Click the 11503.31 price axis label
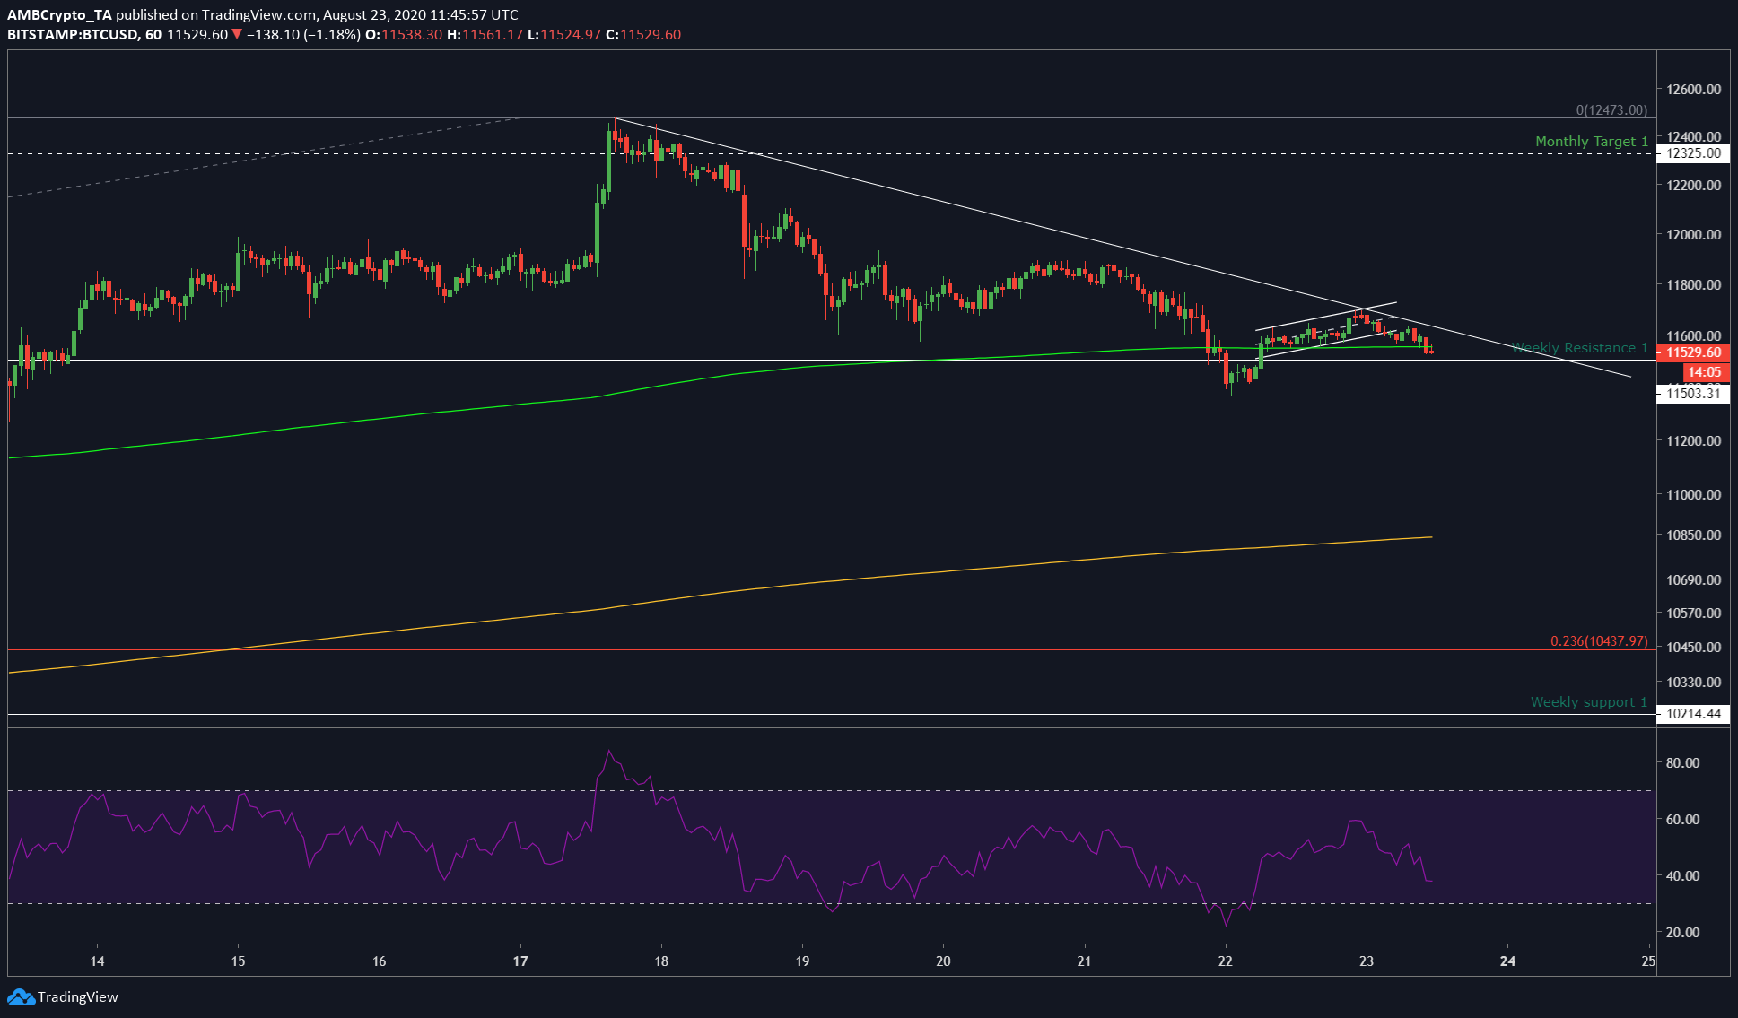 click(1693, 393)
